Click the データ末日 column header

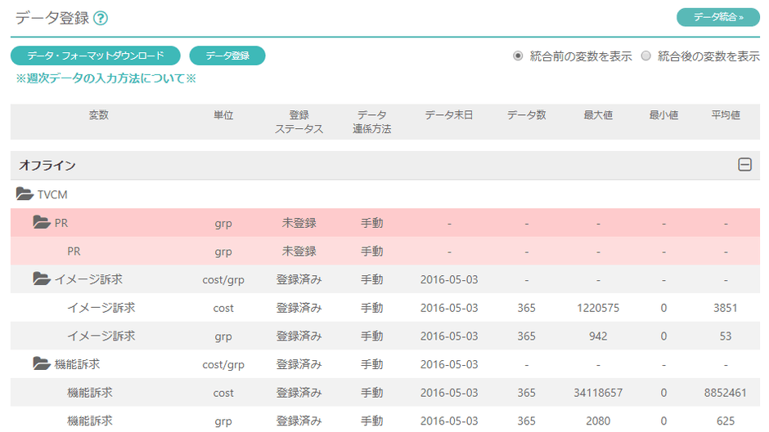pyautogui.click(x=448, y=116)
